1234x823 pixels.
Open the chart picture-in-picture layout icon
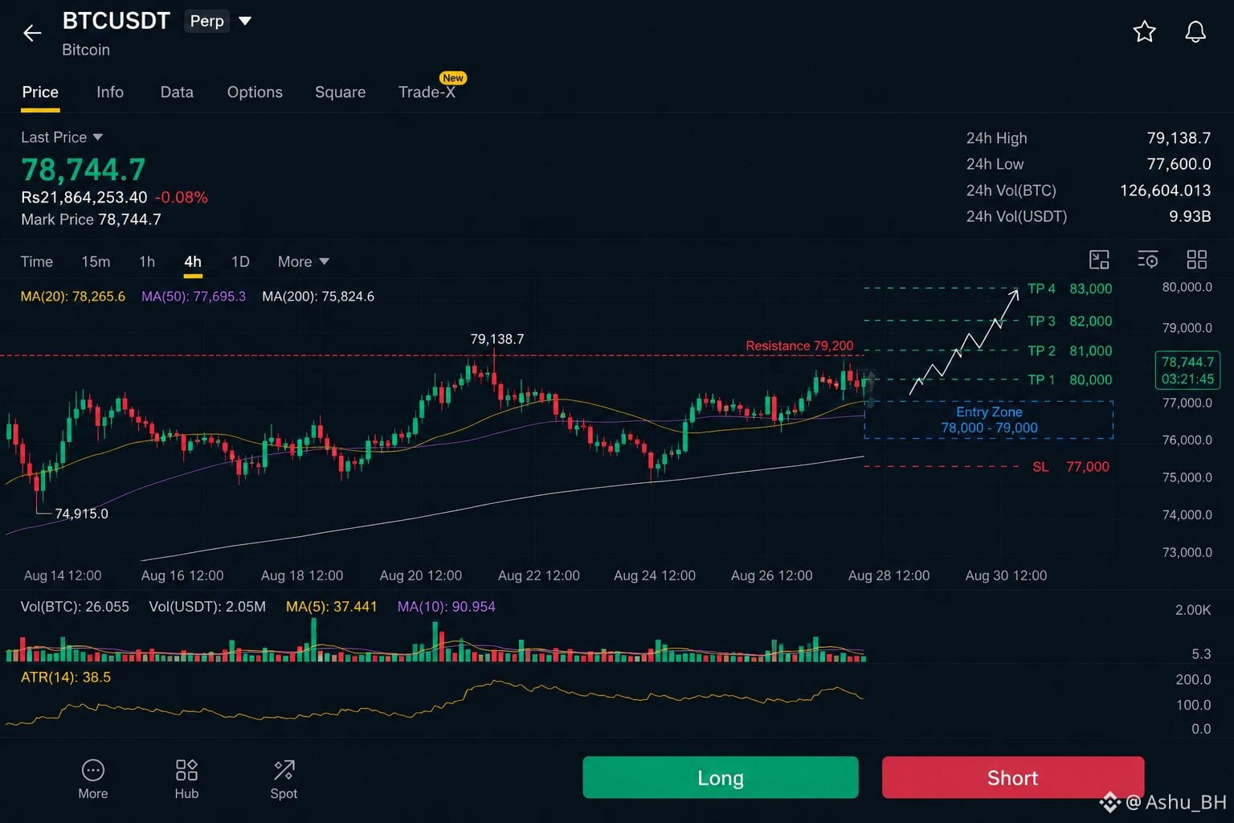pyautogui.click(x=1099, y=260)
